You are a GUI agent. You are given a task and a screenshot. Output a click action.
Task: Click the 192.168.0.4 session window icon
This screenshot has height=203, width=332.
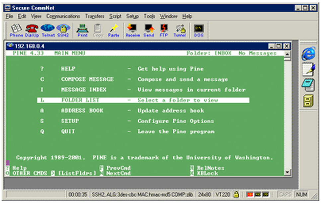[10, 46]
